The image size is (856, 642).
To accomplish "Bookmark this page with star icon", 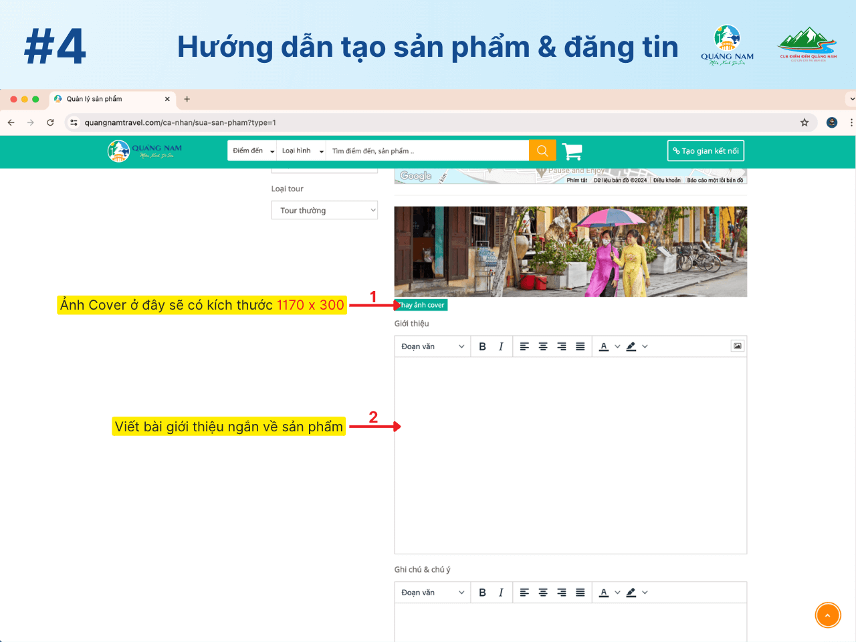I will [x=805, y=122].
